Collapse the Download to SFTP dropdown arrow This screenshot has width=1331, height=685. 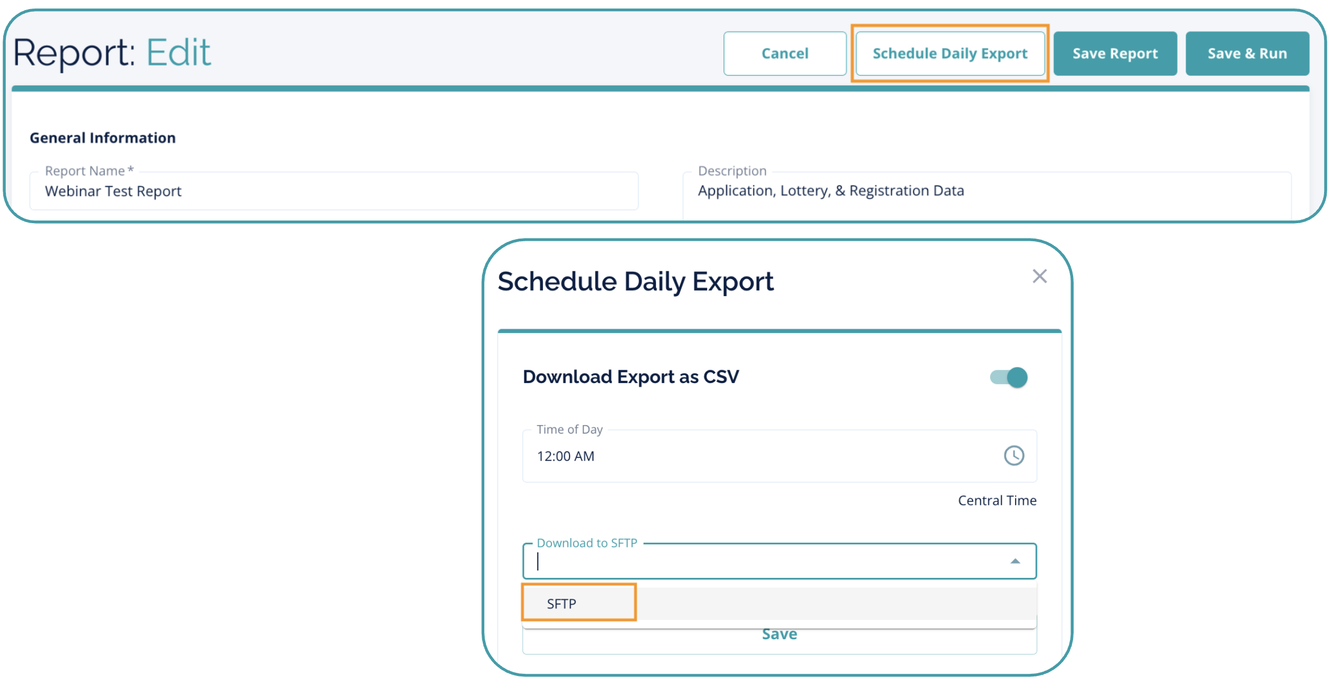point(1015,561)
